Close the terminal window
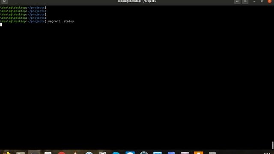The height and width of the screenshot is (154, 274). [269, 1]
